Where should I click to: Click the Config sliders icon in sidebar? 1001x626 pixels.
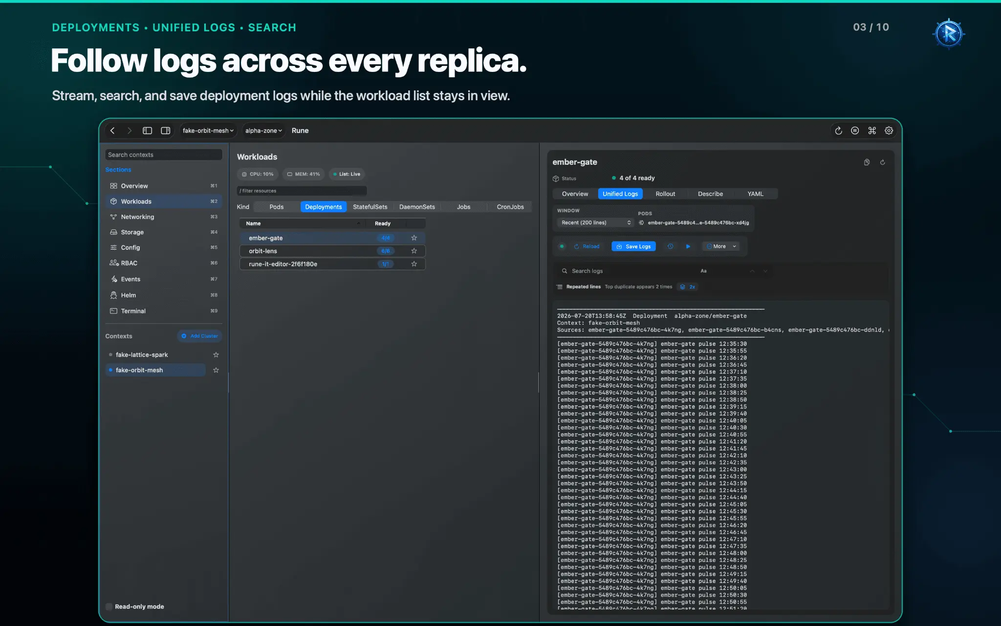pyautogui.click(x=113, y=247)
